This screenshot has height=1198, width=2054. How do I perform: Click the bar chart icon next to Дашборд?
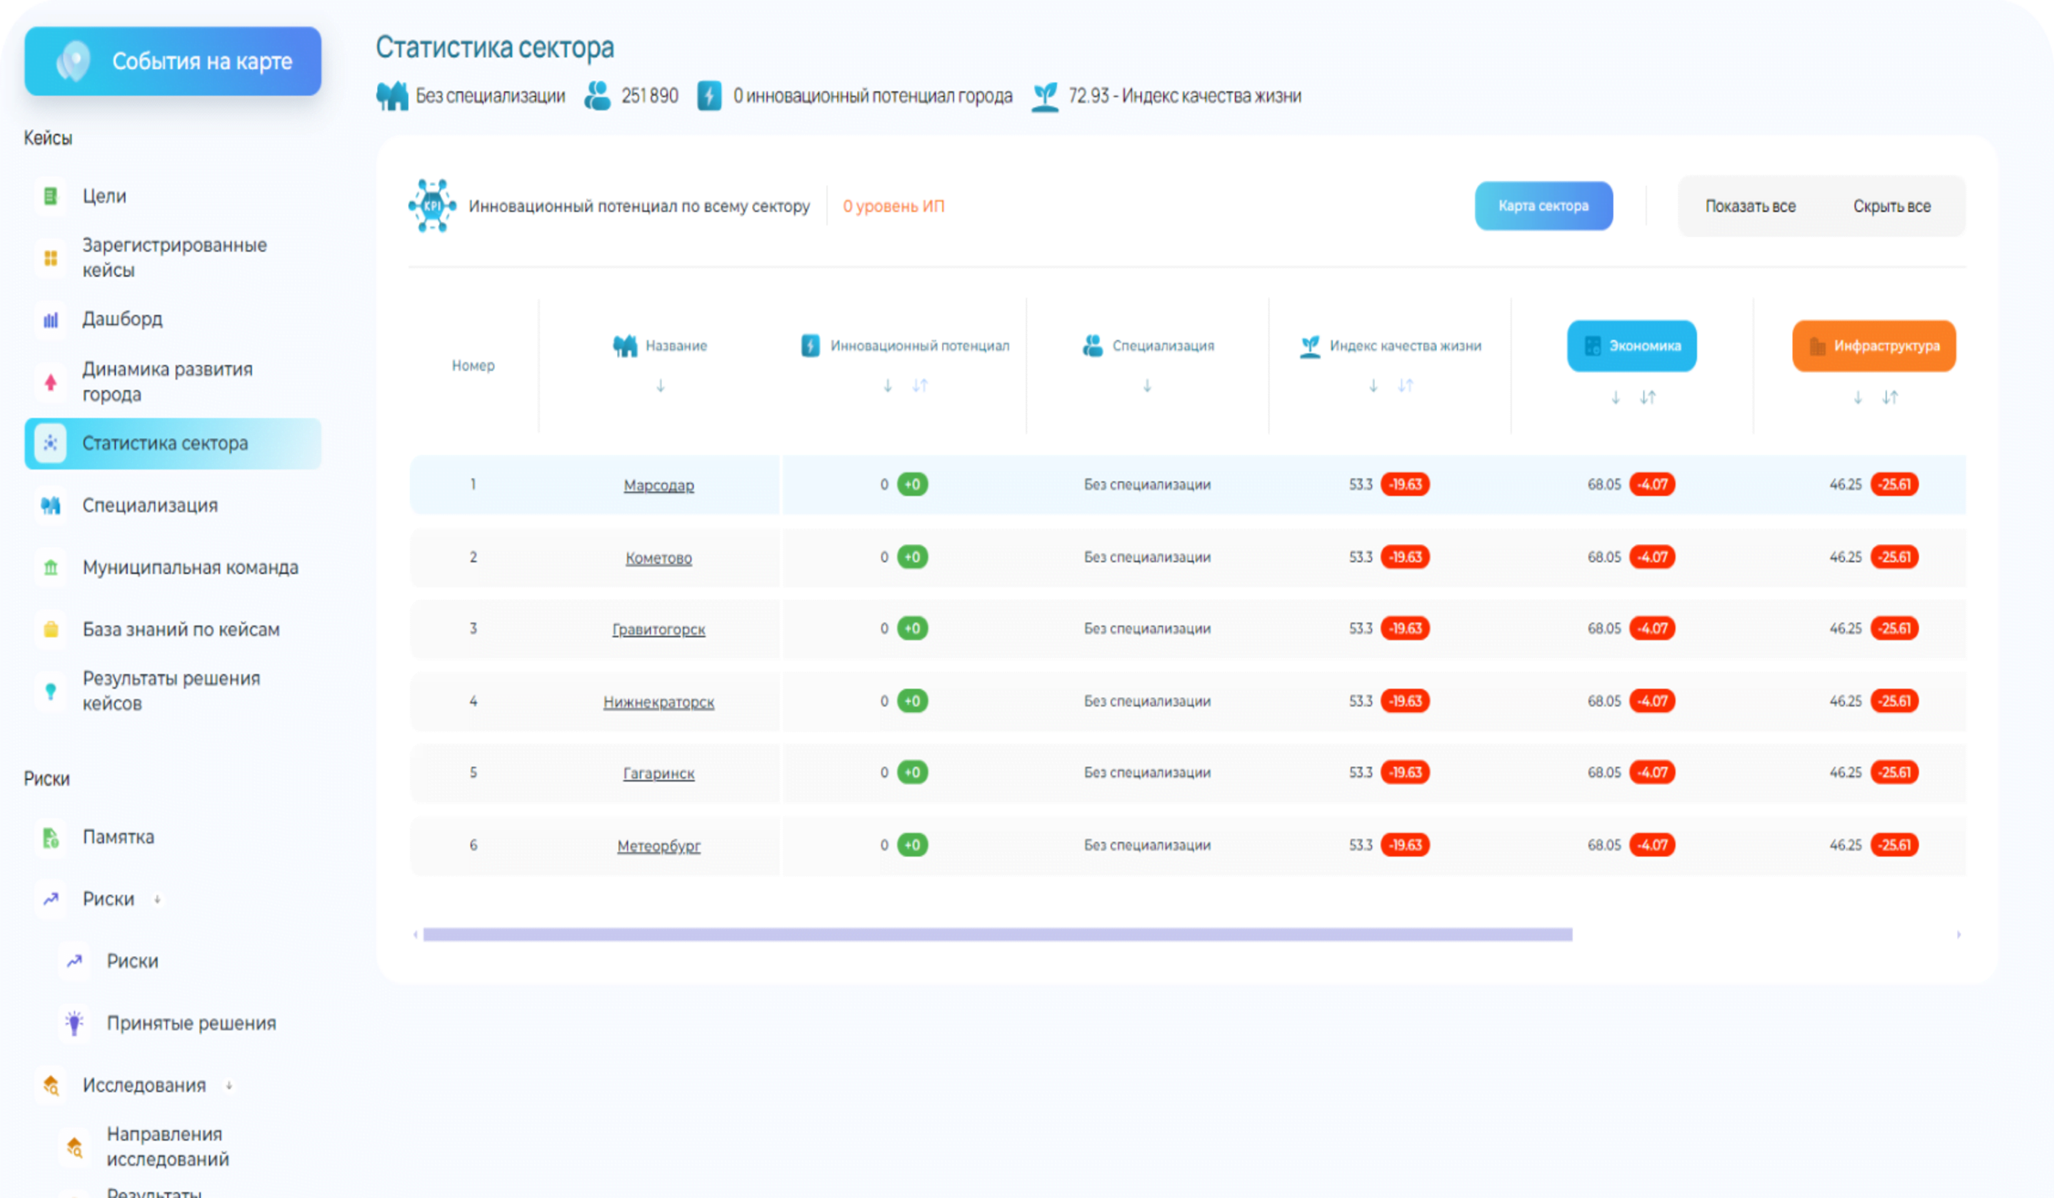pyautogui.click(x=51, y=319)
